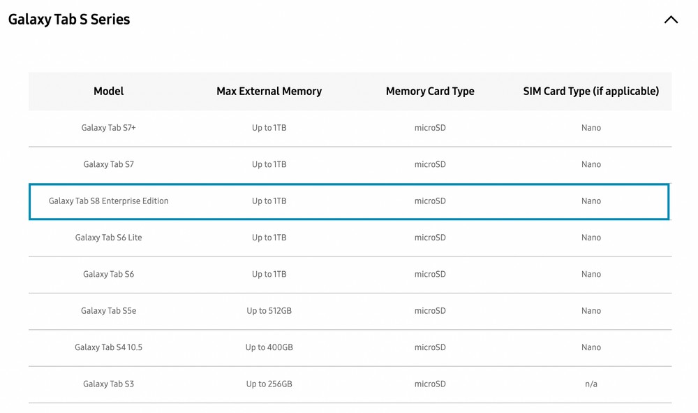Click the Galaxy Tab S Series heading
The width and height of the screenshot is (698, 413).
[69, 20]
